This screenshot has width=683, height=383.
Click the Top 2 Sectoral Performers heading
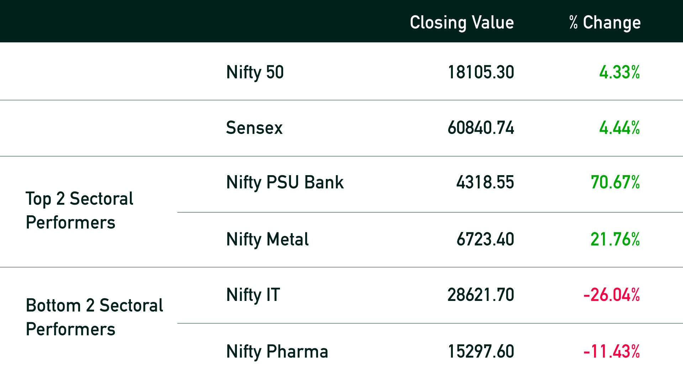click(79, 211)
